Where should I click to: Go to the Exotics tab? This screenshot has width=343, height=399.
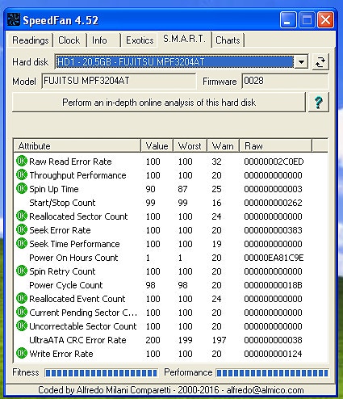[140, 40]
